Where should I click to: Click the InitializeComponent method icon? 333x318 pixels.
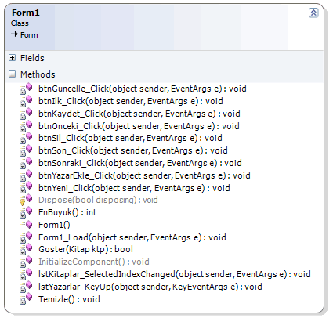point(26,262)
